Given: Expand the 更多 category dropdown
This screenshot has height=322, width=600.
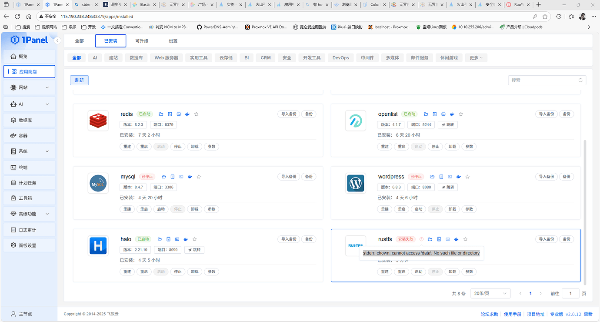Looking at the screenshot, I should click(x=476, y=57).
